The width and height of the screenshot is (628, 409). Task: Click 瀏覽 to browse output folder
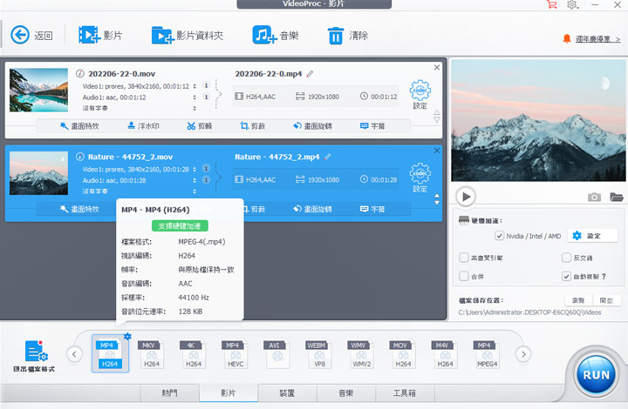(578, 300)
